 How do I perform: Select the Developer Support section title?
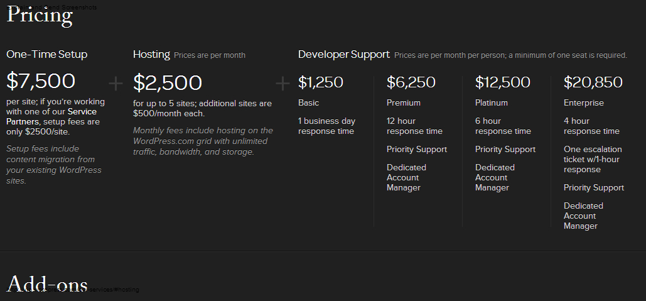coord(344,55)
